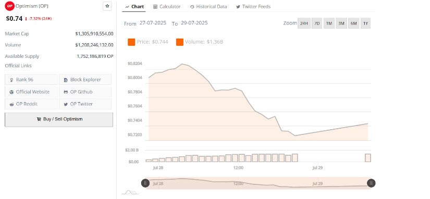
Task: Click the star favorite icon
Action: coord(107,6)
